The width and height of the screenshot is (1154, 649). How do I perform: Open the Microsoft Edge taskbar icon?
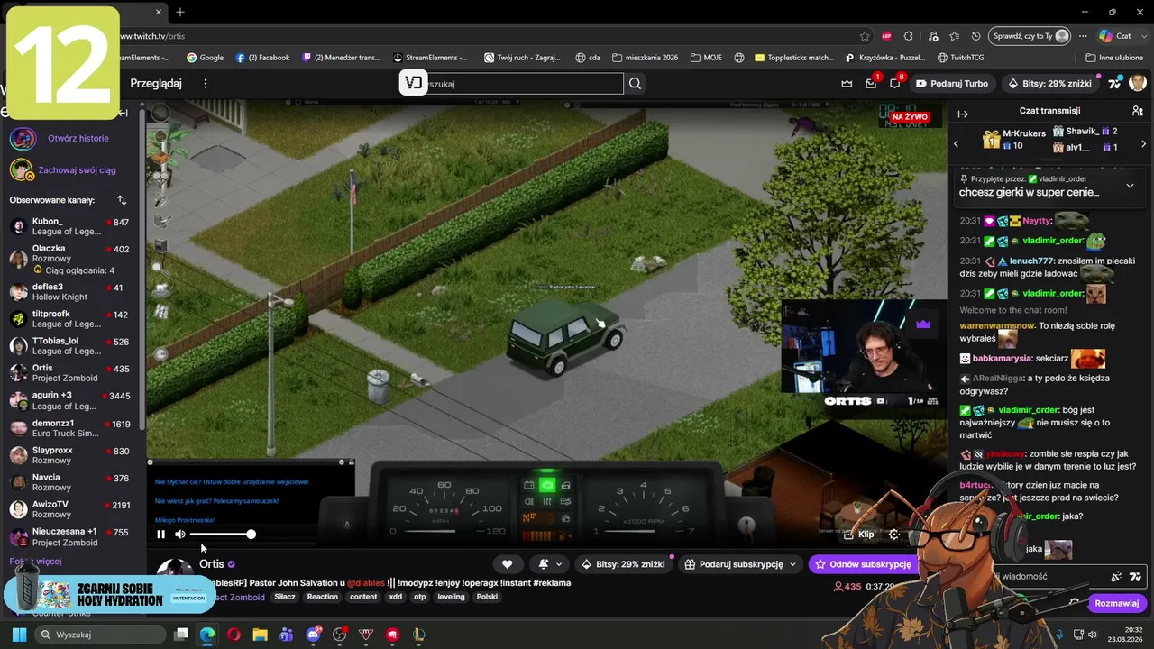tap(207, 635)
